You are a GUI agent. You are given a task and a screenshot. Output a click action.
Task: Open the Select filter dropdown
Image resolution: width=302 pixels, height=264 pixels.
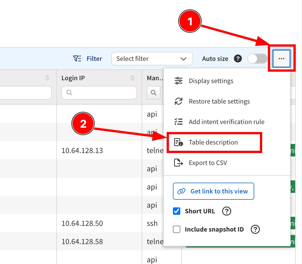point(152,59)
